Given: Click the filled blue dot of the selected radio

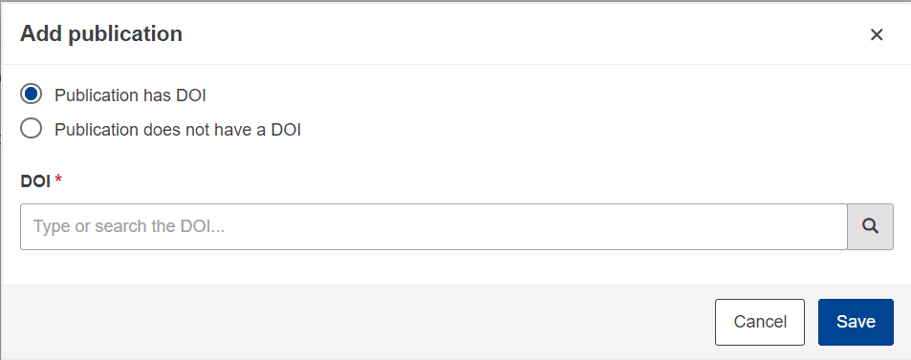Looking at the screenshot, I should [x=31, y=95].
